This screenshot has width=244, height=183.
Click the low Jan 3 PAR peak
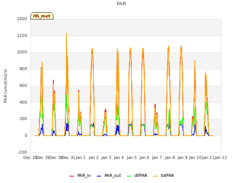106,109
